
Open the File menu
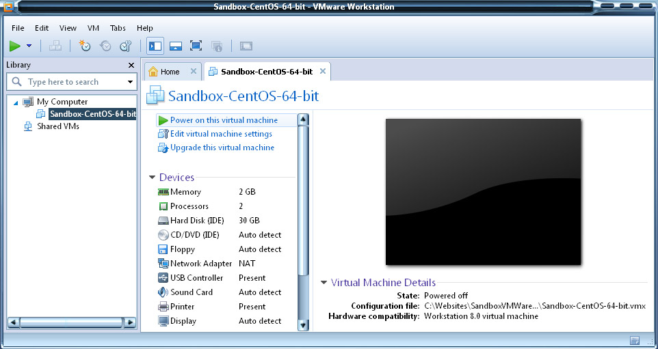pos(18,28)
